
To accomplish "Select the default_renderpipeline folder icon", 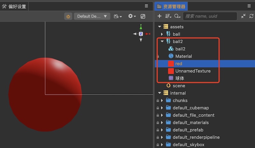I will (x=168, y=137).
